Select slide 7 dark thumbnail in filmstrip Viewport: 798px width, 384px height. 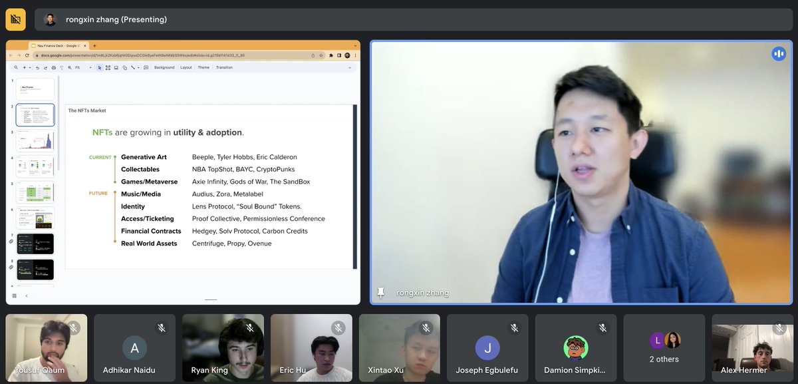coord(35,244)
